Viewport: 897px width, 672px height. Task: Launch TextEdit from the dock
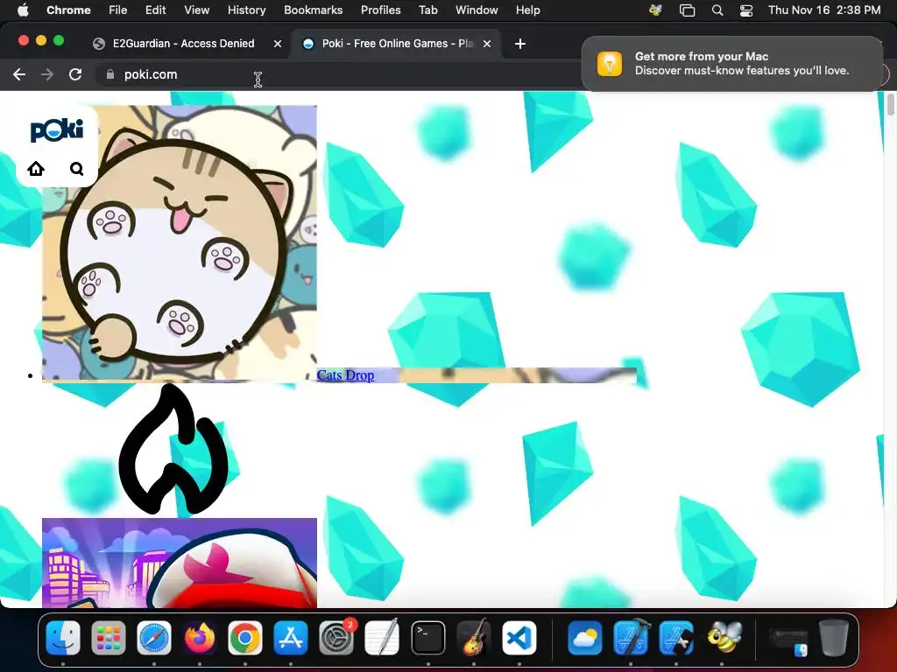382,638
